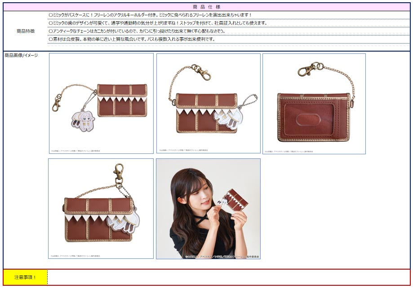The height and width of the screenshot is (288, 413).
Task: Click the empty notes field beside 注意事項
Action: pyautogui.click(x=229, y=277)
